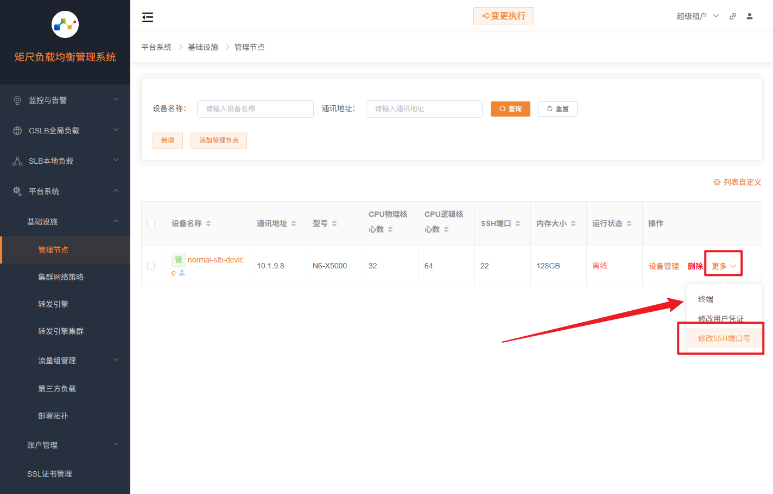
Task: Sort by running status column arrows
Action: (629, 223)
